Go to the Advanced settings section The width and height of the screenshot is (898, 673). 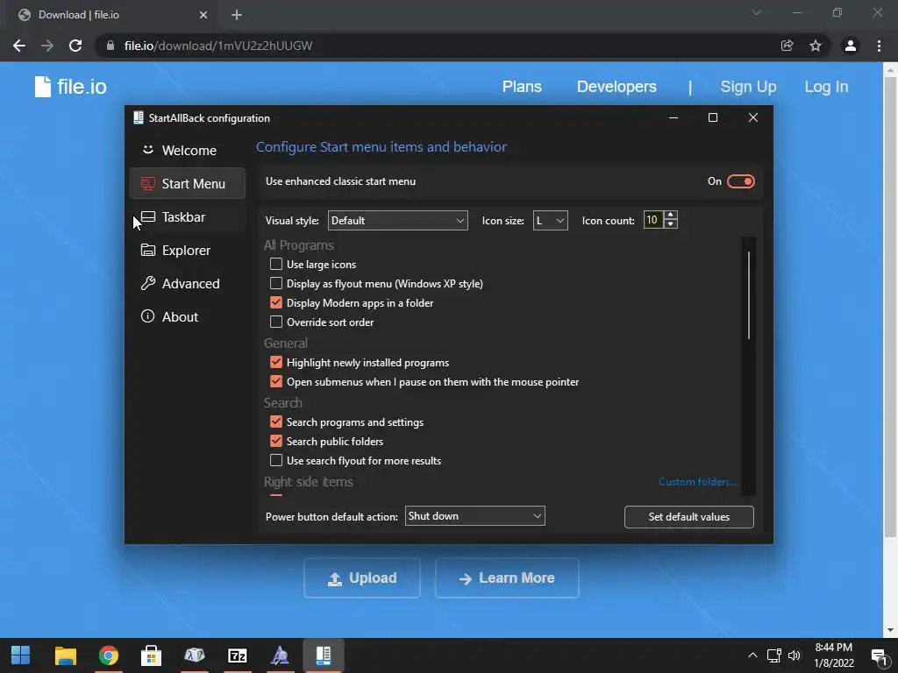[x=188, y=283]
